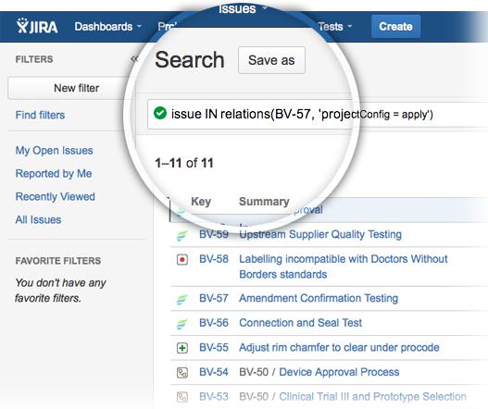Screen dimensions: 488x409
Task: Click the JIRA logo
Action: point(37,26)
